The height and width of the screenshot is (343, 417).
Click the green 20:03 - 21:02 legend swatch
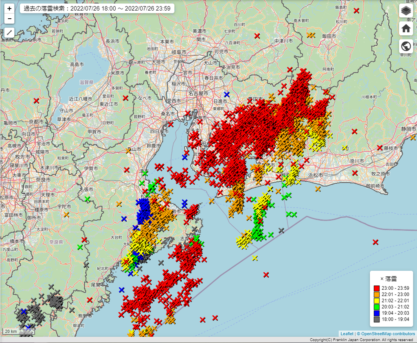[377, 308]
